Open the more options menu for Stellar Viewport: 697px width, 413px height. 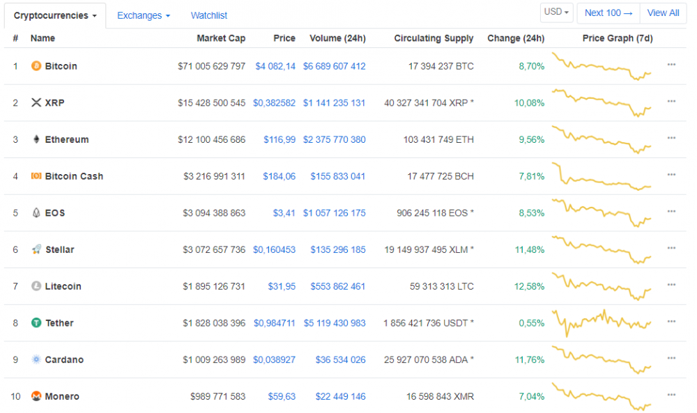tap(671, 248)
